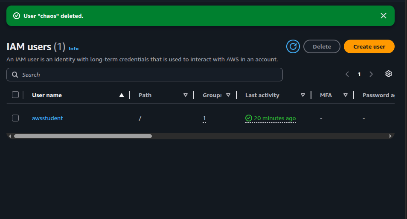The height and width of the screenshot is (219, 407).
Task: Click the MFA column header text
Action: 326,95
